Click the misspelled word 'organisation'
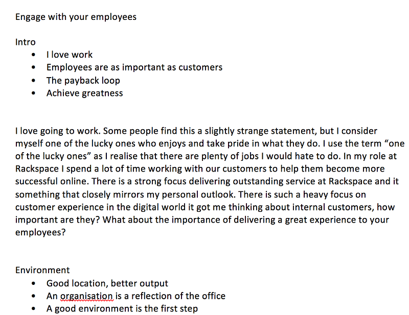This screenshot has width=409, height=315. [x=87, y=296]
